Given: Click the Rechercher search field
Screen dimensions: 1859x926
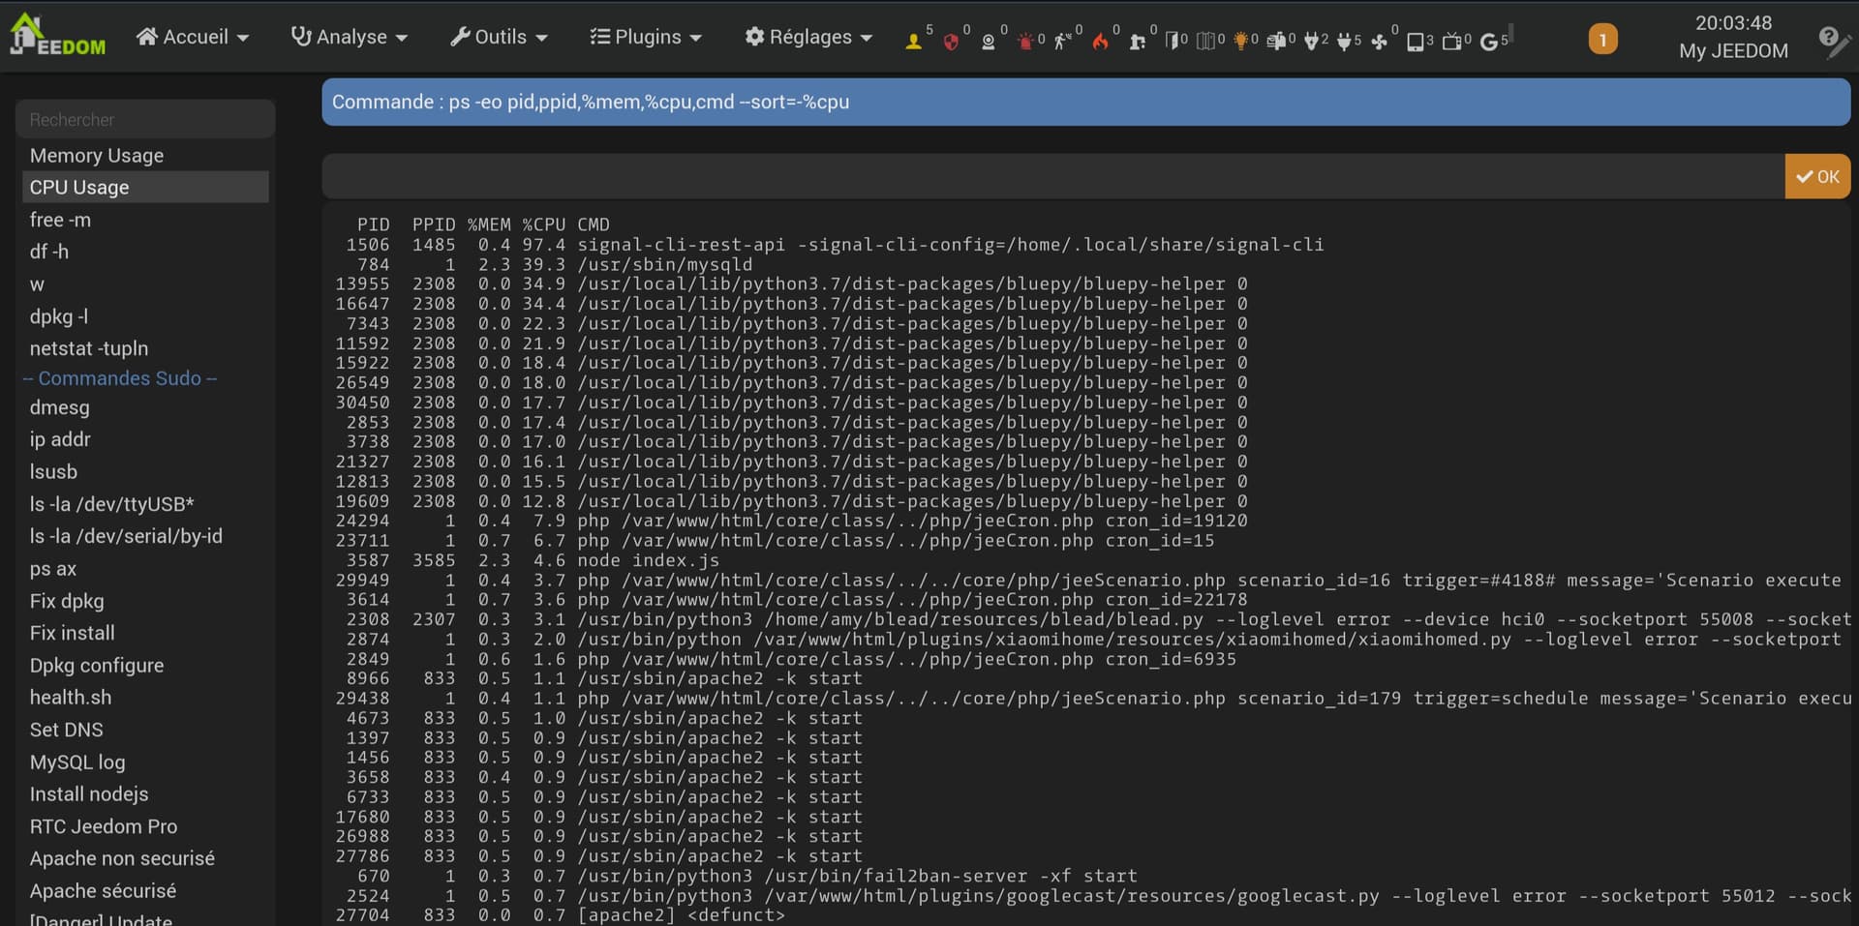Looking at the screenshot, I should click(x=145, y=119).
